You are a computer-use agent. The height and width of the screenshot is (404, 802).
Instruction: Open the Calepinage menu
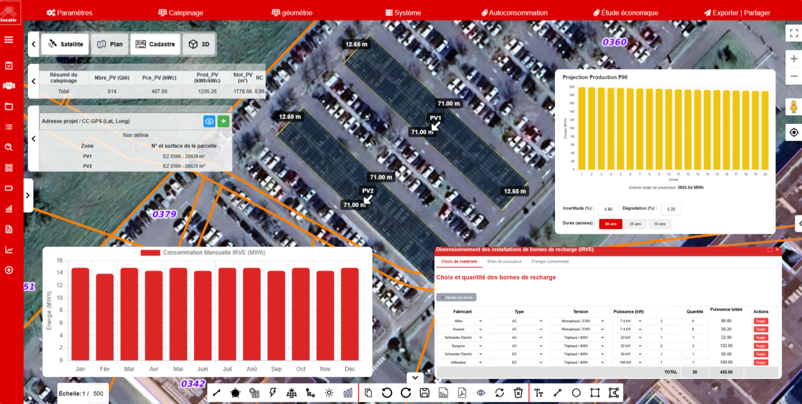[181, 13]
